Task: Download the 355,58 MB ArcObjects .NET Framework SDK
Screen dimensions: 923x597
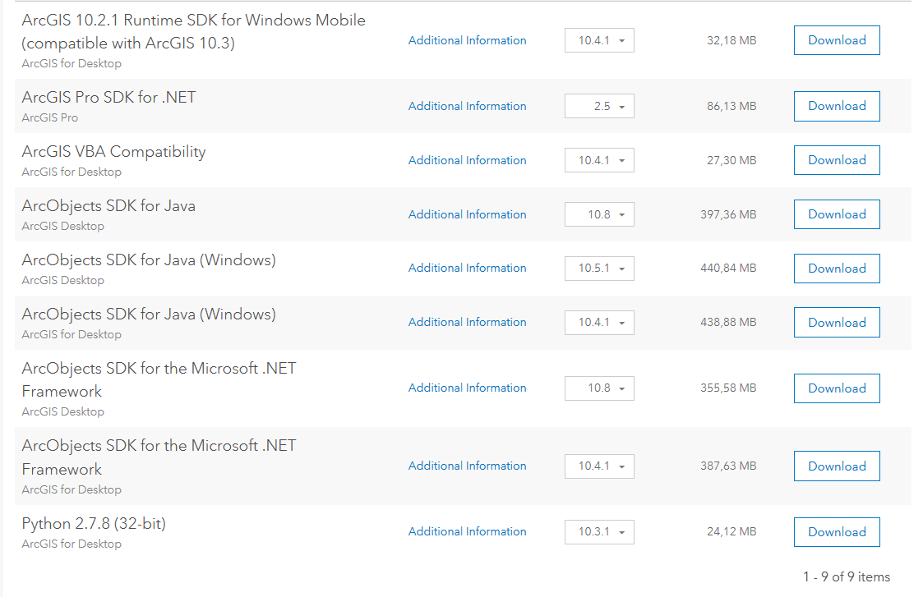Action: point(837,388)
